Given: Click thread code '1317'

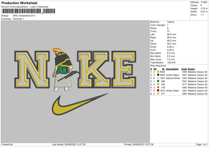Looking at the screenshot, I should pyautogui.click(x=184, y=84).
